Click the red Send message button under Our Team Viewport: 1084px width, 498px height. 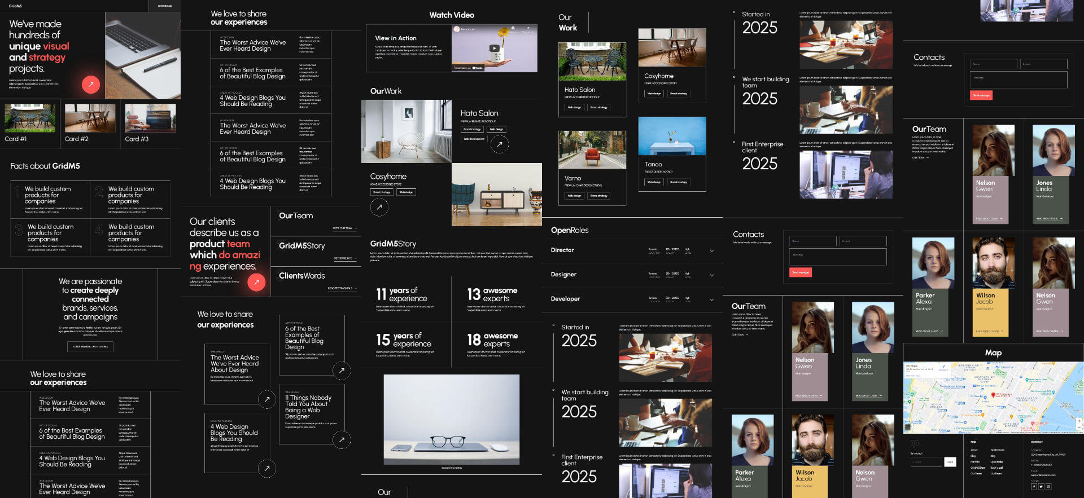(x=800, y=272)
